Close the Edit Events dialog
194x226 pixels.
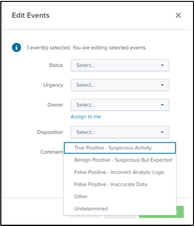point(178,15)
